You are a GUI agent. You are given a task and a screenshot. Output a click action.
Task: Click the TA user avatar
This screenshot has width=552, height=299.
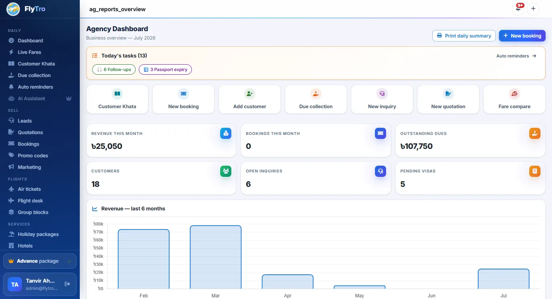[x=15, y=284]
